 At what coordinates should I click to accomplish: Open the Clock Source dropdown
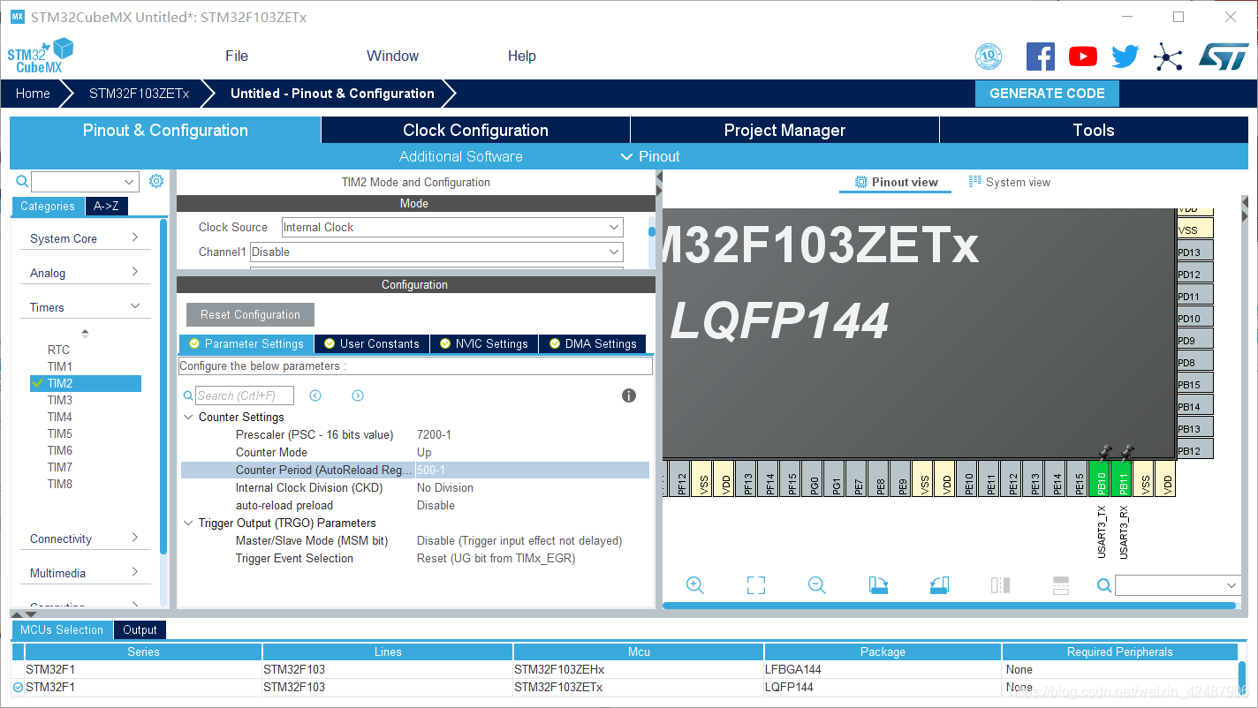pyautogui.click(x=452, y=228)
